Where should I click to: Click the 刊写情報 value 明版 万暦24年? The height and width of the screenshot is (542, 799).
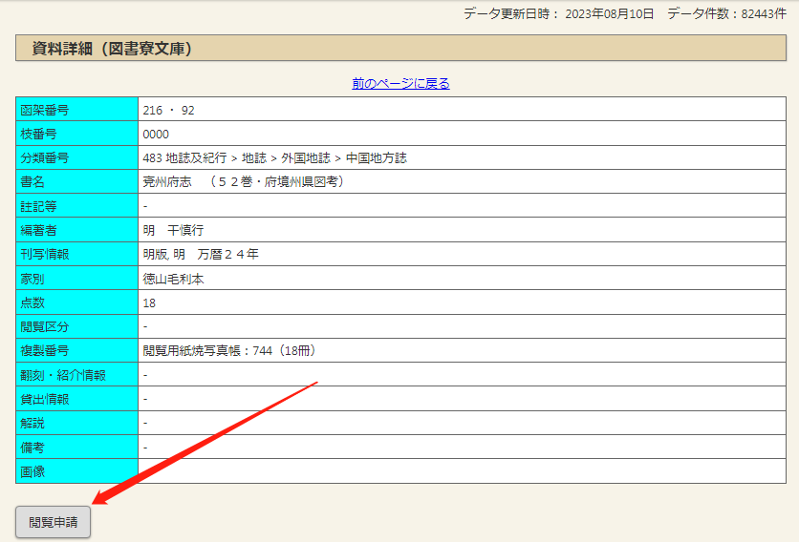(201, 255)
